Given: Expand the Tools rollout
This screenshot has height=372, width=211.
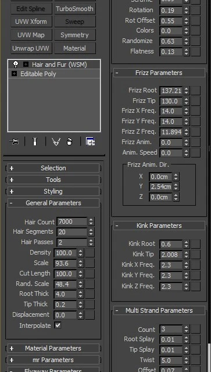Looking at the screenshot, I should click(x=53, y=180).
